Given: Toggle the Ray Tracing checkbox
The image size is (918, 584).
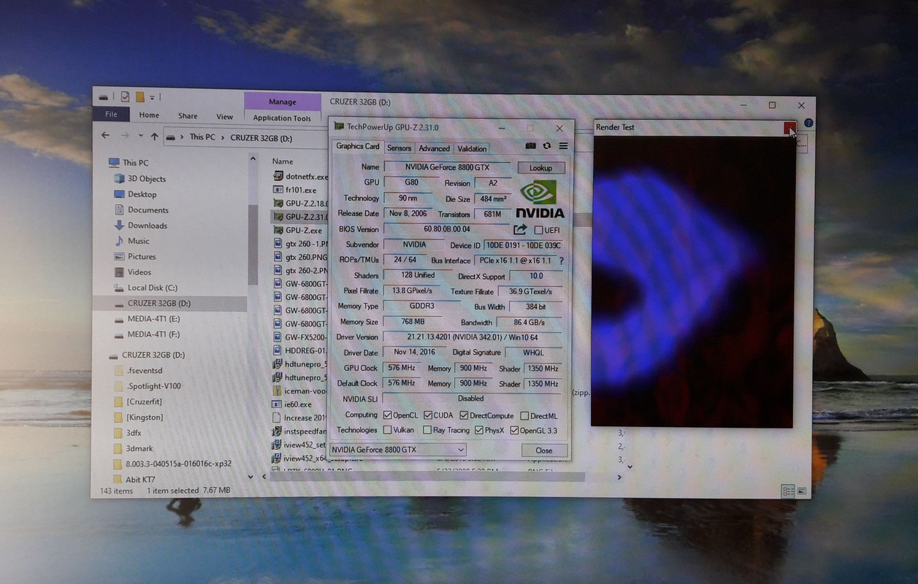Looking at the screenshot, I should (x=427, y=430).
